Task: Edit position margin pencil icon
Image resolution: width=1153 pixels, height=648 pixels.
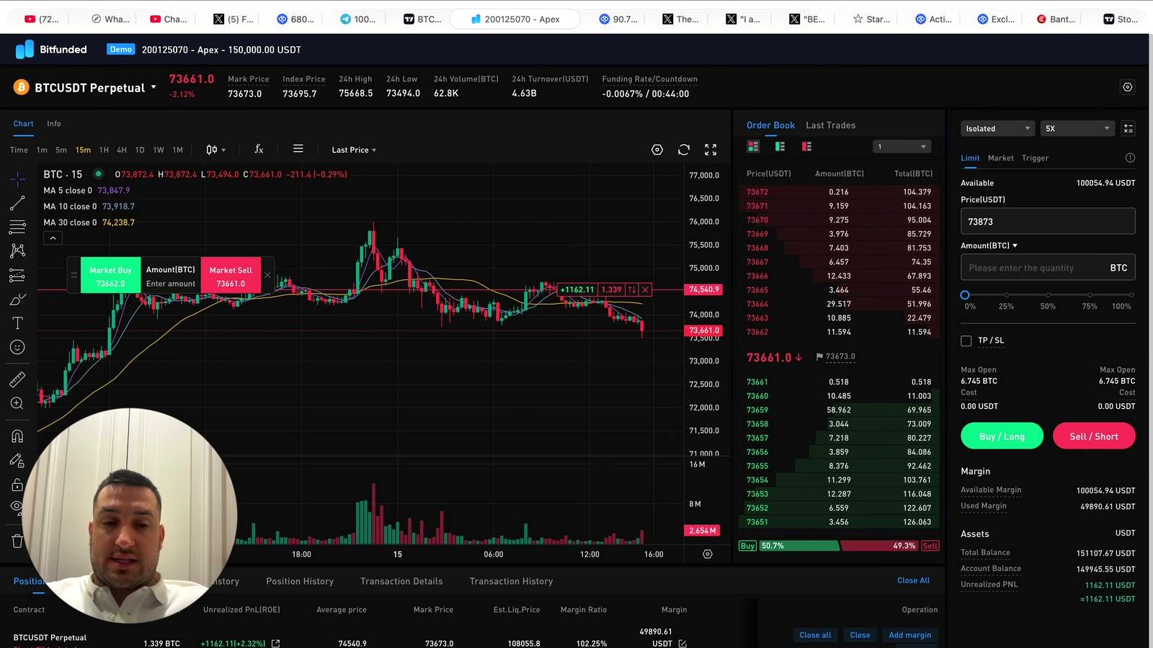Action: pos(682,644)
